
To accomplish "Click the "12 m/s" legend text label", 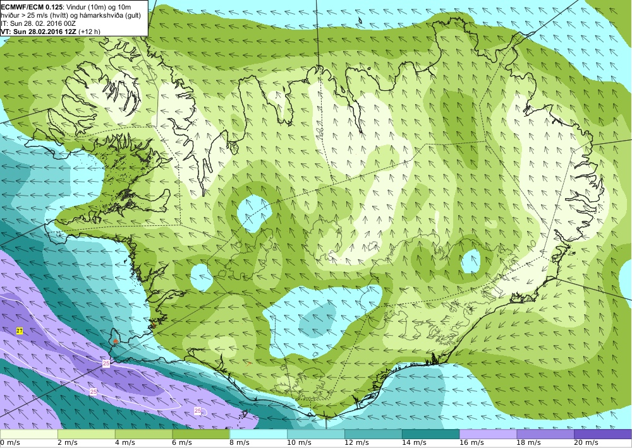I will click(356, 443).
